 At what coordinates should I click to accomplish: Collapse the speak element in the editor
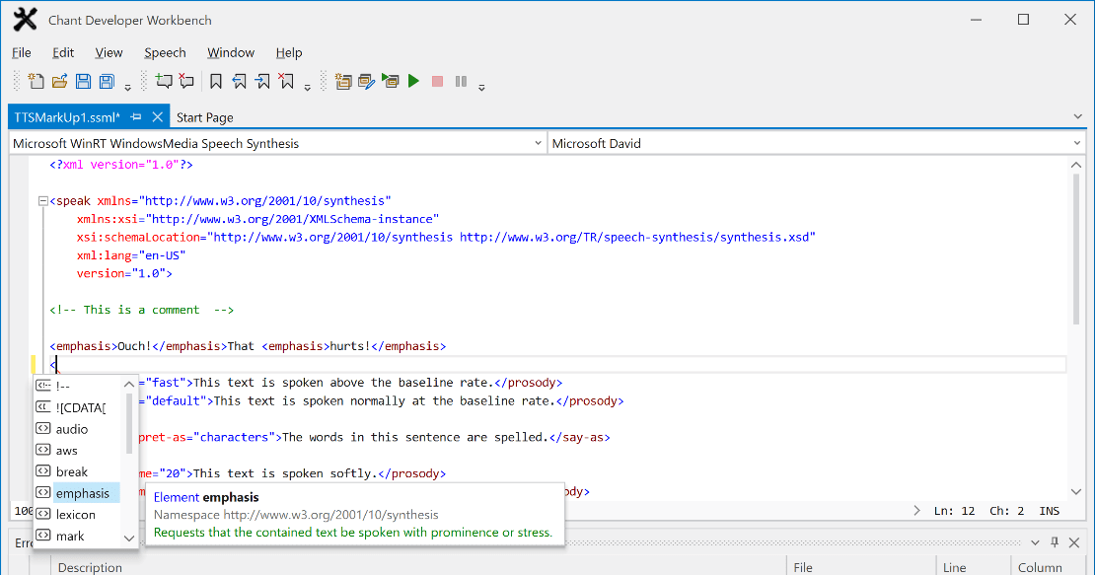42,201
